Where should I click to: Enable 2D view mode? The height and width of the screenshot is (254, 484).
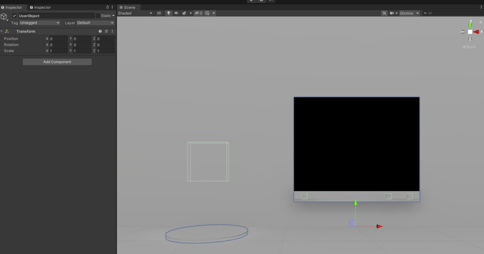pyautogui.click(x=159, y=13)
